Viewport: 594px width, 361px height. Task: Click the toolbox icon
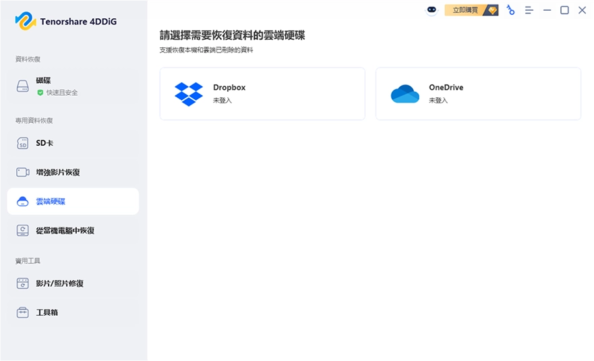coord(23,312)
